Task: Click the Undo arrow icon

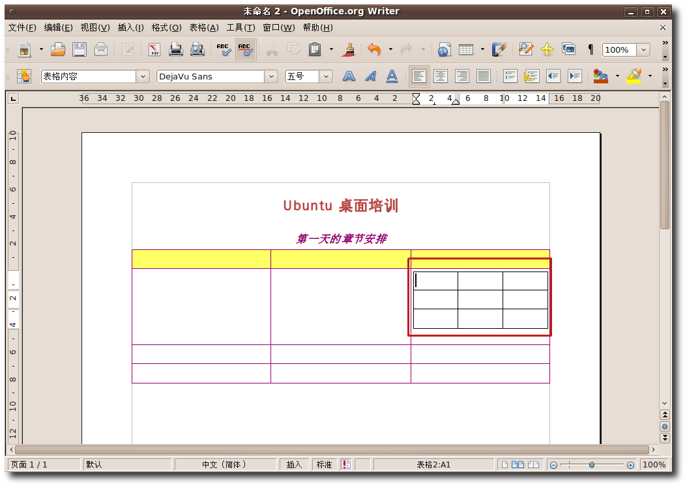Action: pyautogui.click(x=373, y=49)
